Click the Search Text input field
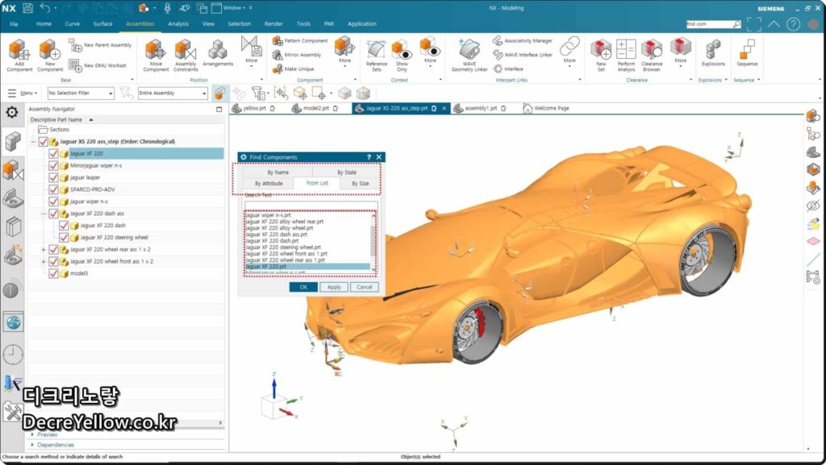The height and width of the screenshot is (465, 826). [311, 206]
